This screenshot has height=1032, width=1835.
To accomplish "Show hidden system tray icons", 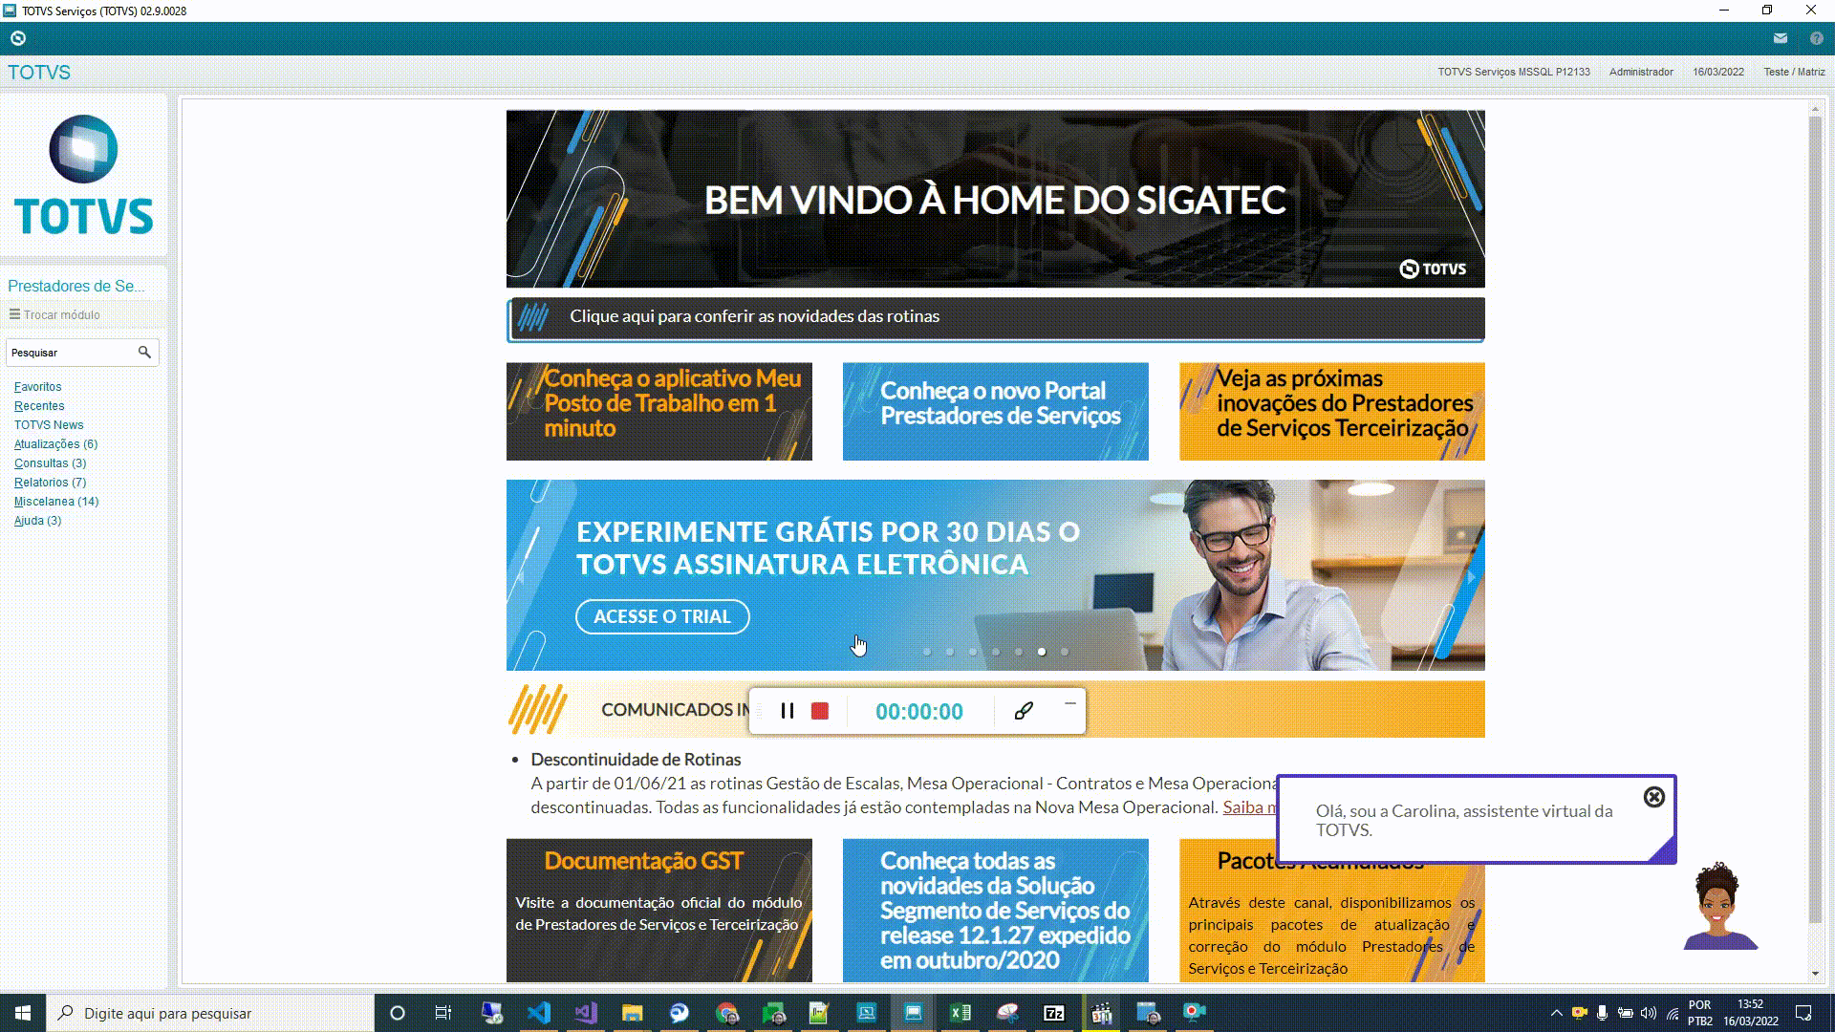I will pyautogui.click(x=1556, y=1013).
